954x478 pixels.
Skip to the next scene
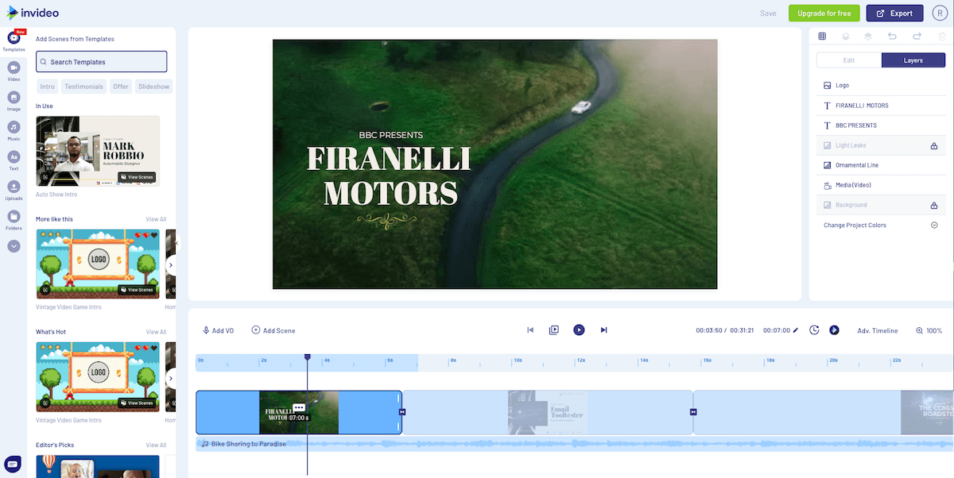point(603,330)
